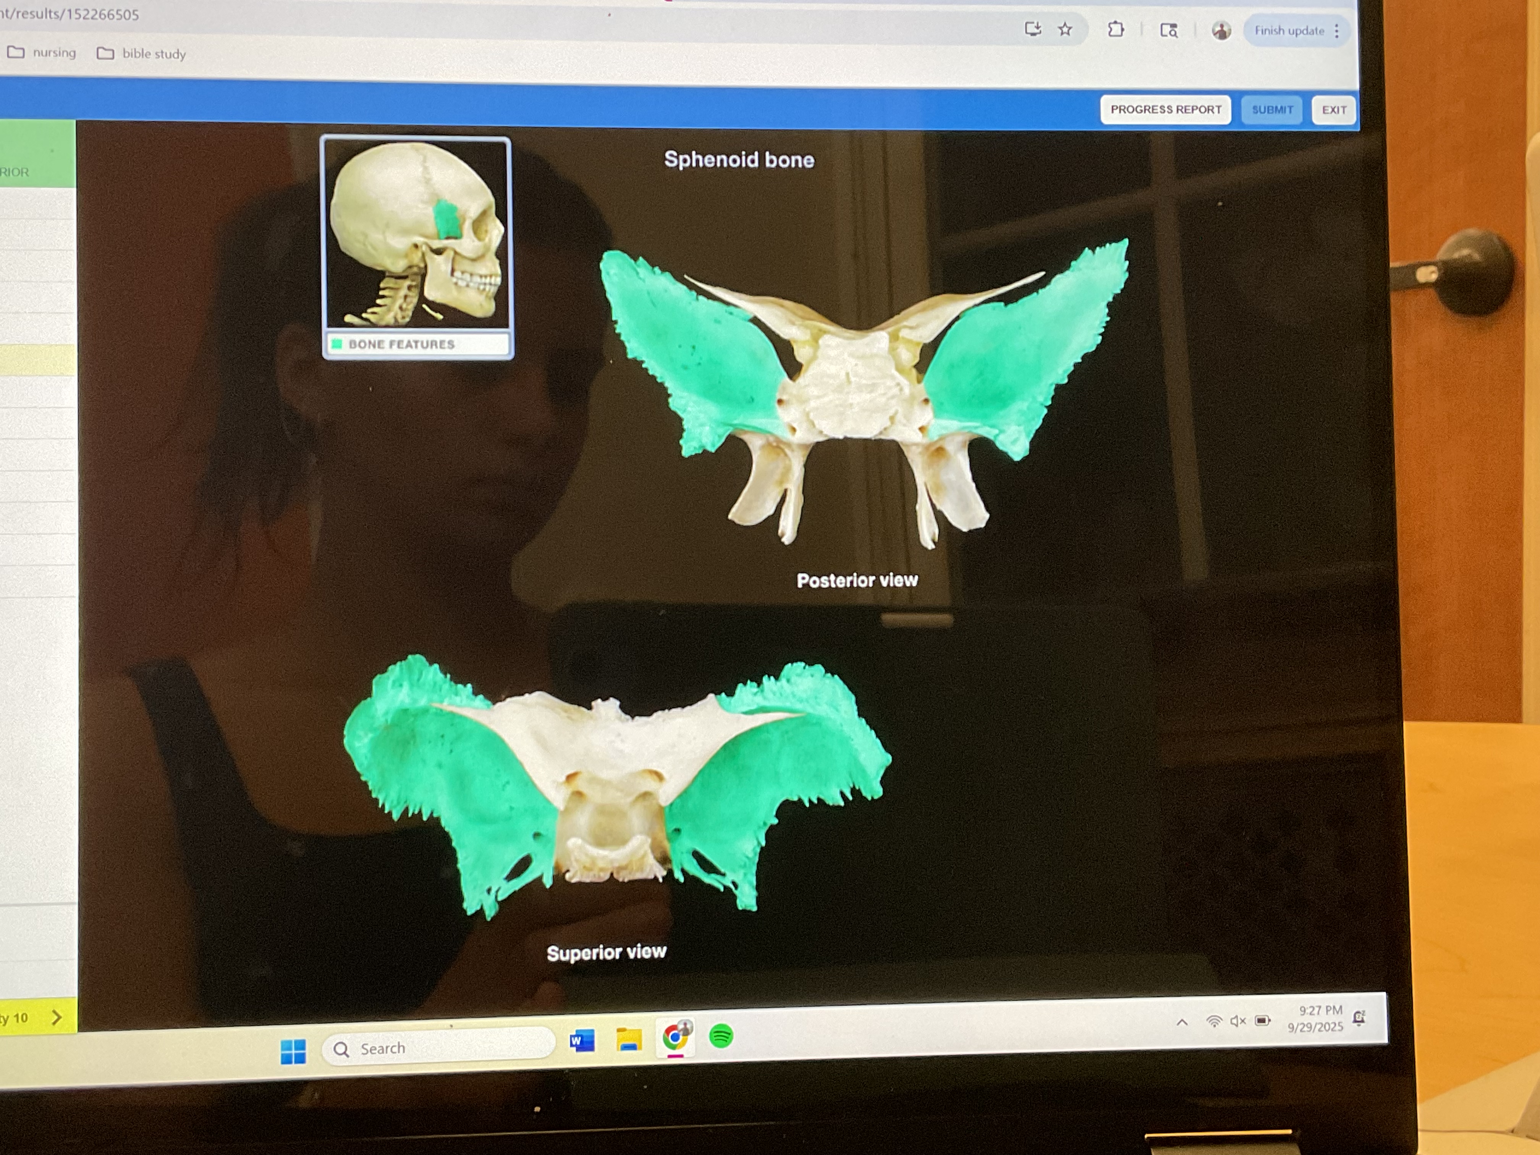Open Chrome's three-dot menu

point(1337,31)
